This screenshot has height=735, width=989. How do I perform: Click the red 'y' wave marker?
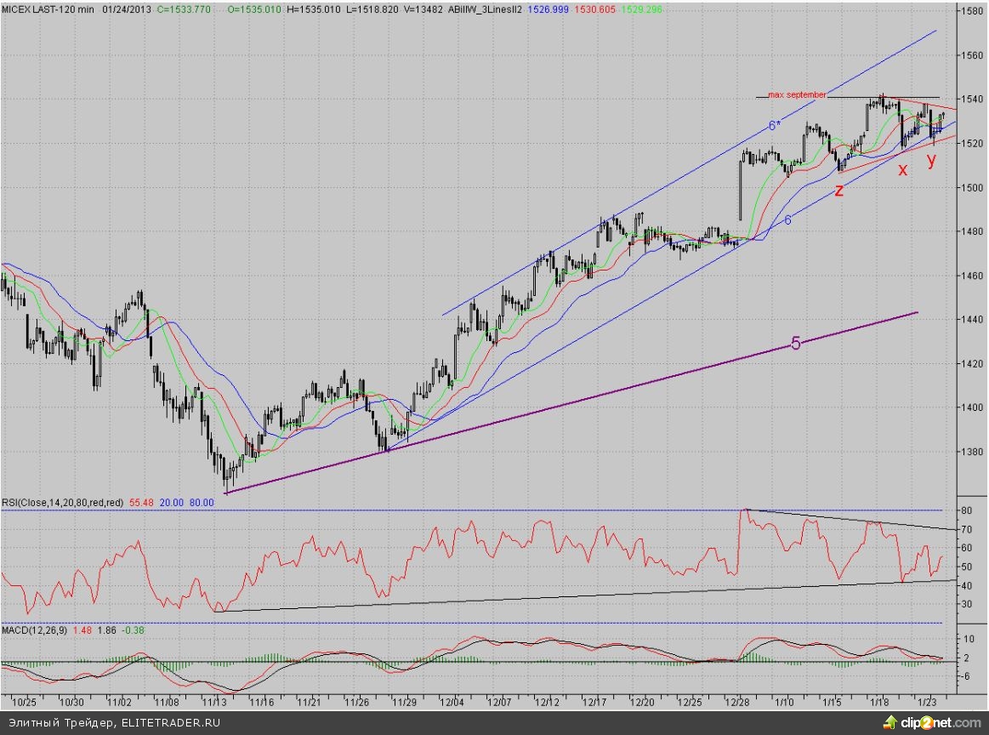point(932,159)
